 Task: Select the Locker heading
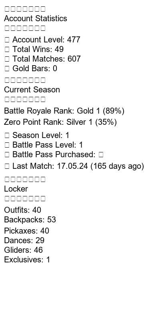pos(16,189)
